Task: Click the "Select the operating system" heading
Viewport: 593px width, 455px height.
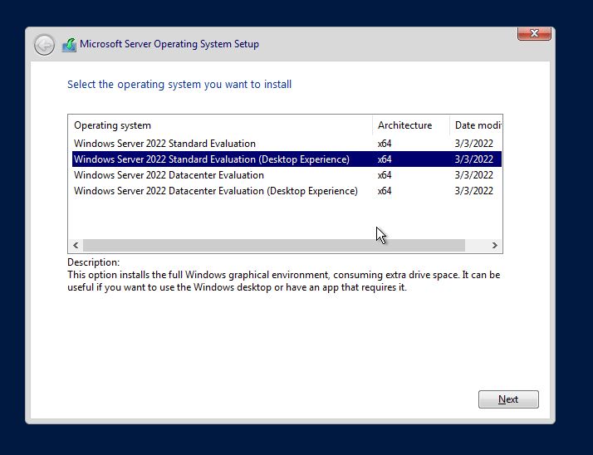Action: 179,85
